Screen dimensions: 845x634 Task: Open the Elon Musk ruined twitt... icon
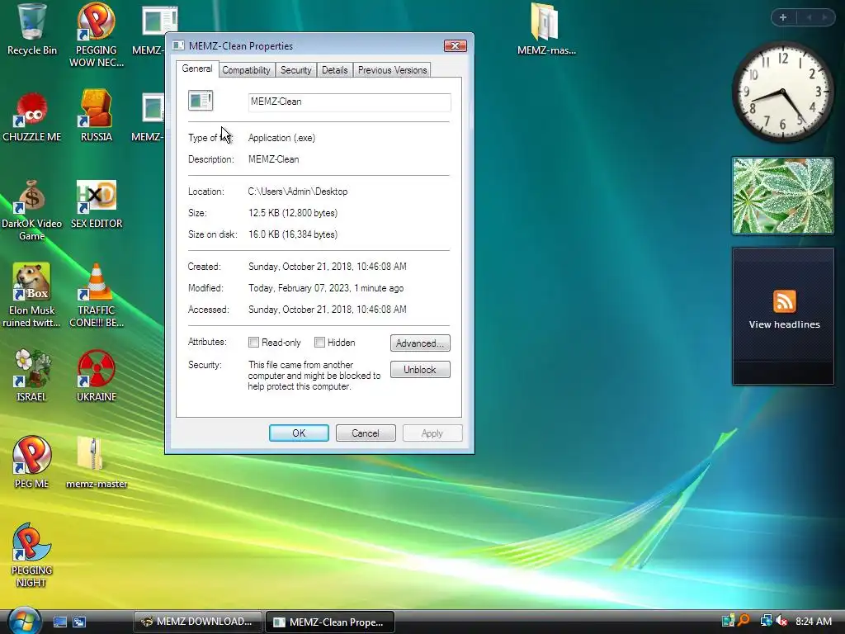(31, 296)
